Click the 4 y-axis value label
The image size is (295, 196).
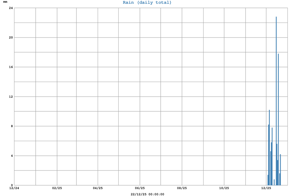(12, 156)
